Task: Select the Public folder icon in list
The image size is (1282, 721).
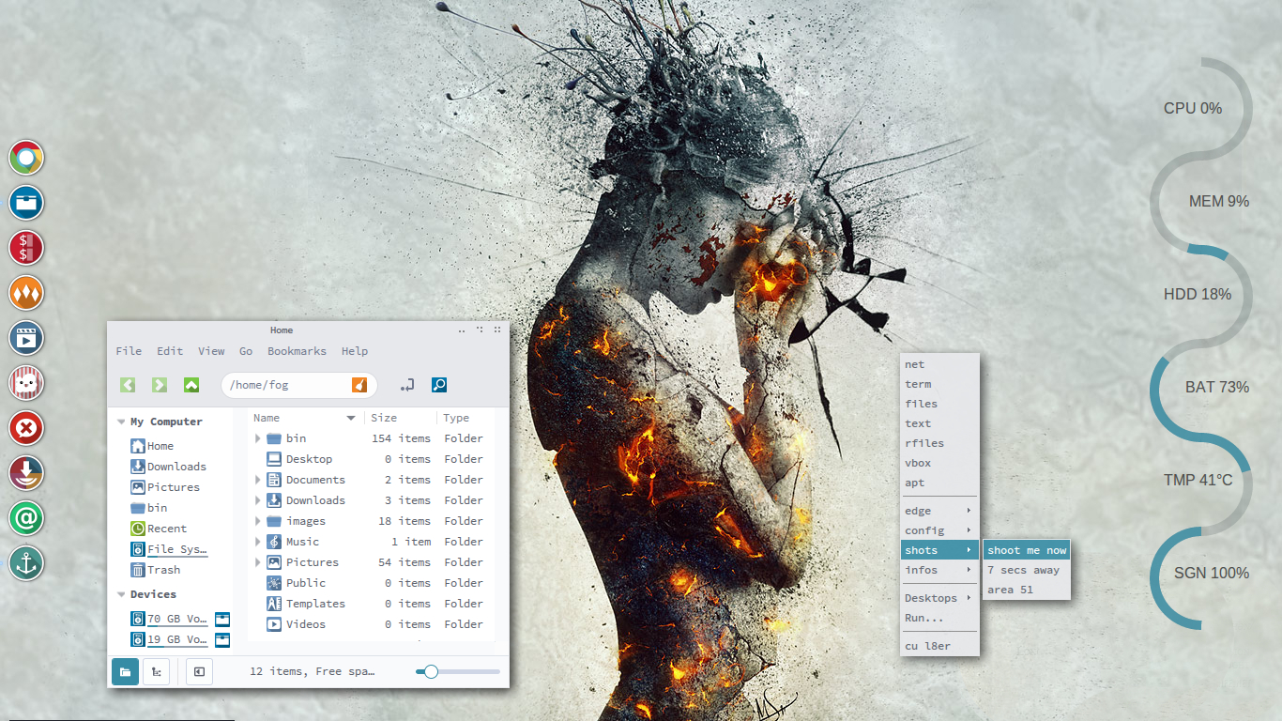Action: tap(274, 583)
